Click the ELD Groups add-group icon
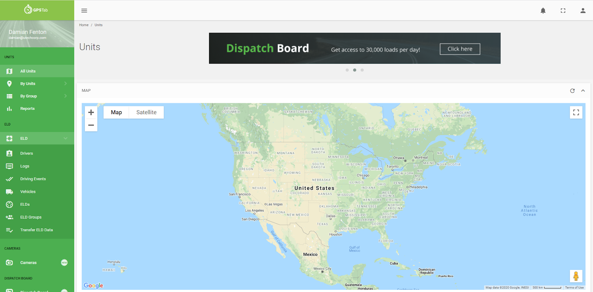Image resolution: width=593 pixels, height=292 pixels. (x=10, y=217)
